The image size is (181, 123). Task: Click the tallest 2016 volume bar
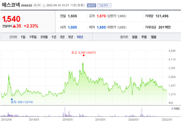(x=65, y=112)
